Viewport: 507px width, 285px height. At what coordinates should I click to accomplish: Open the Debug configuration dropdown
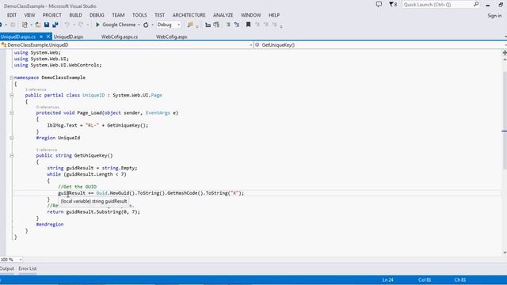[169, 25]
